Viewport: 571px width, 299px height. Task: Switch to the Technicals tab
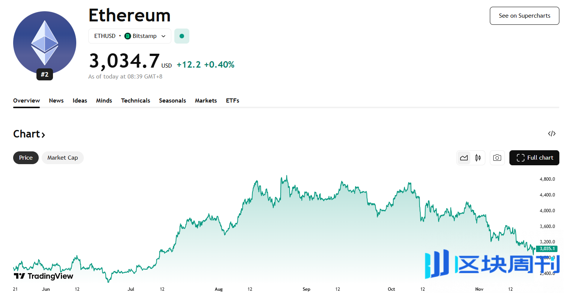click(136, 101)
